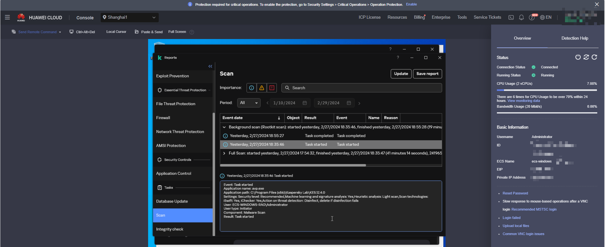Click the power icon in Status panel
This screenshot has width=605, height=247.
tap(578, 57)
